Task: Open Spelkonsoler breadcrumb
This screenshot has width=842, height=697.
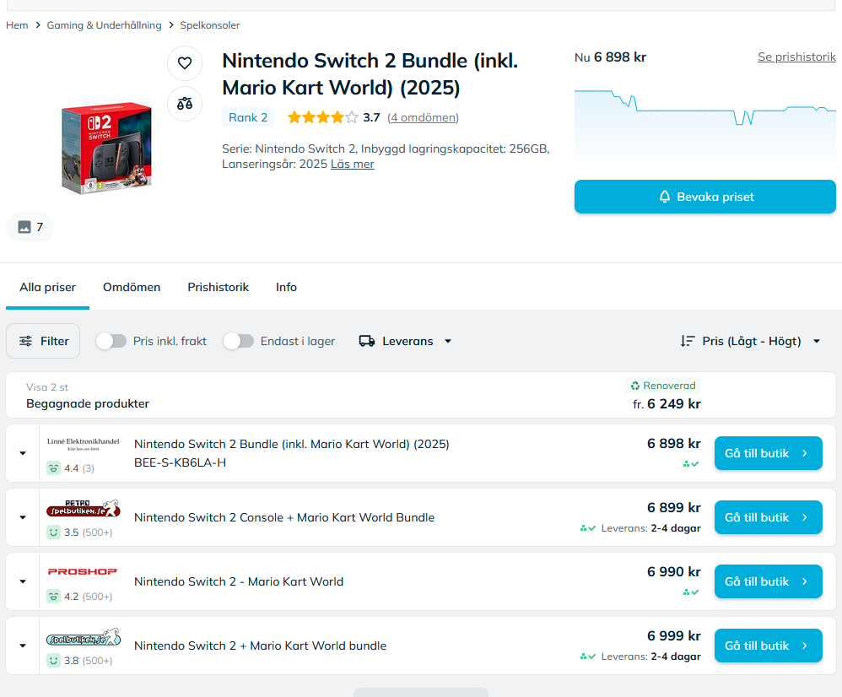Action: (210, 25)
